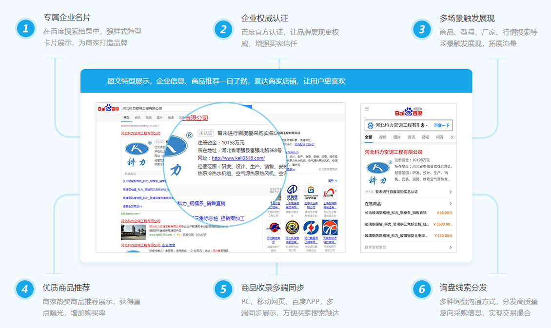The image size is (551, 328).
Task: Open the http://www.keli0318.com/ link in magnifier
Action: [238, 158]
